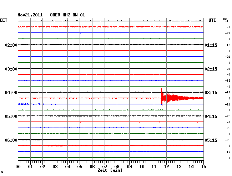This screenshot has width=232, height=176.
Task: Click the UTC timezone label
Action: (x=212, y=20)
